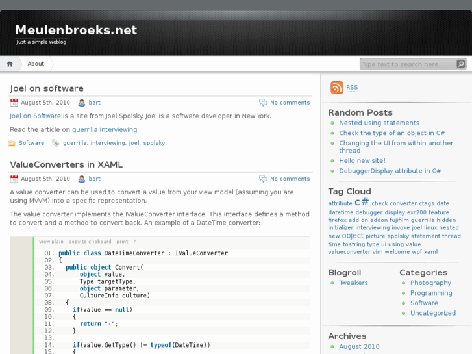Click the search magnifier icon
Viewport: 472px width, 354px height.
tap(460, 64)
